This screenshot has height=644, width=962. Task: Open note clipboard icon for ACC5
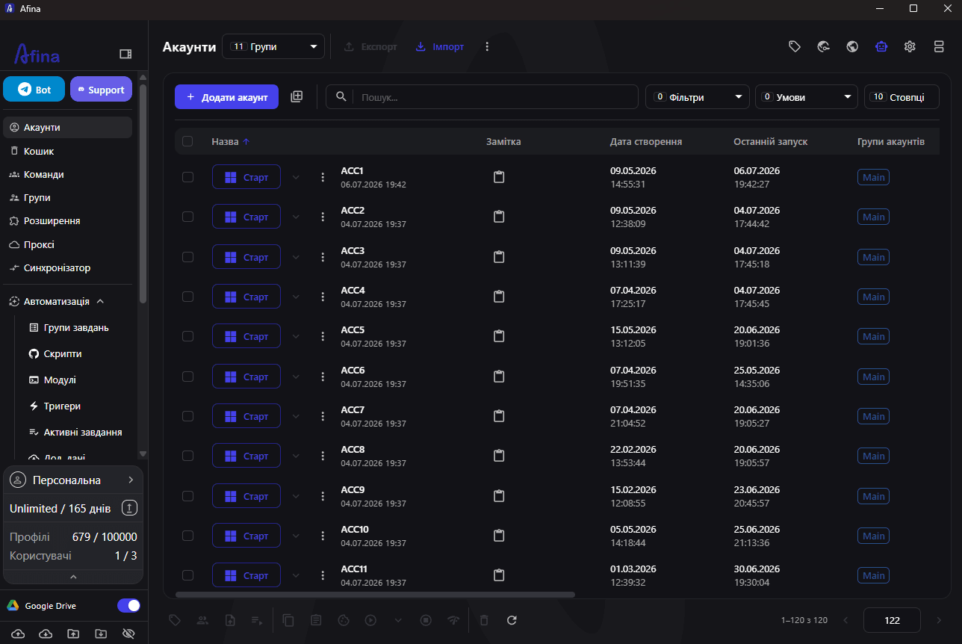pos(499,336)
